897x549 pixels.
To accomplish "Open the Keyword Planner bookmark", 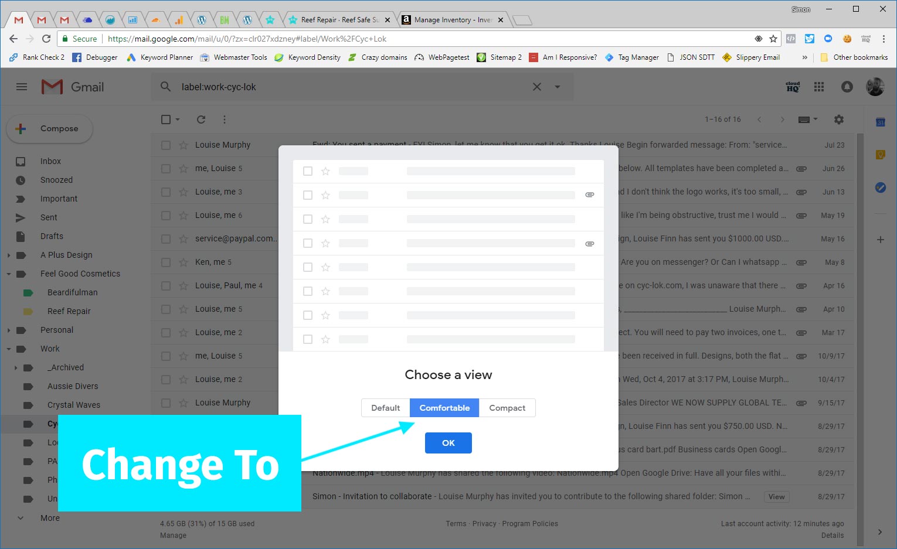I will [x=159, y=57].
